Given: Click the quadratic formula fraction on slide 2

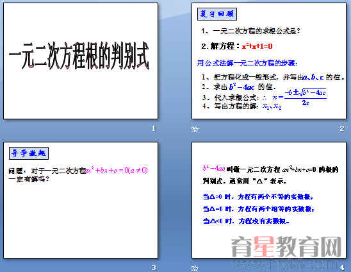Looking at the screenshot, I should click(305, 97).
